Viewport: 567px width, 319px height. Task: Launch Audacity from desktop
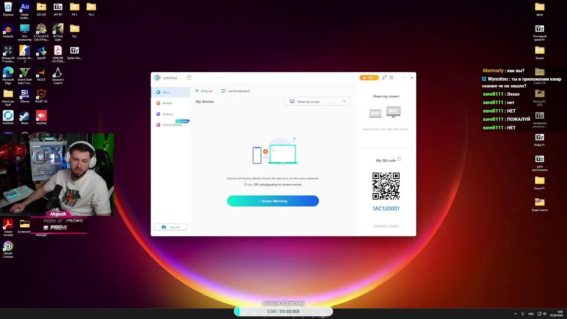[x=8, y=31]
